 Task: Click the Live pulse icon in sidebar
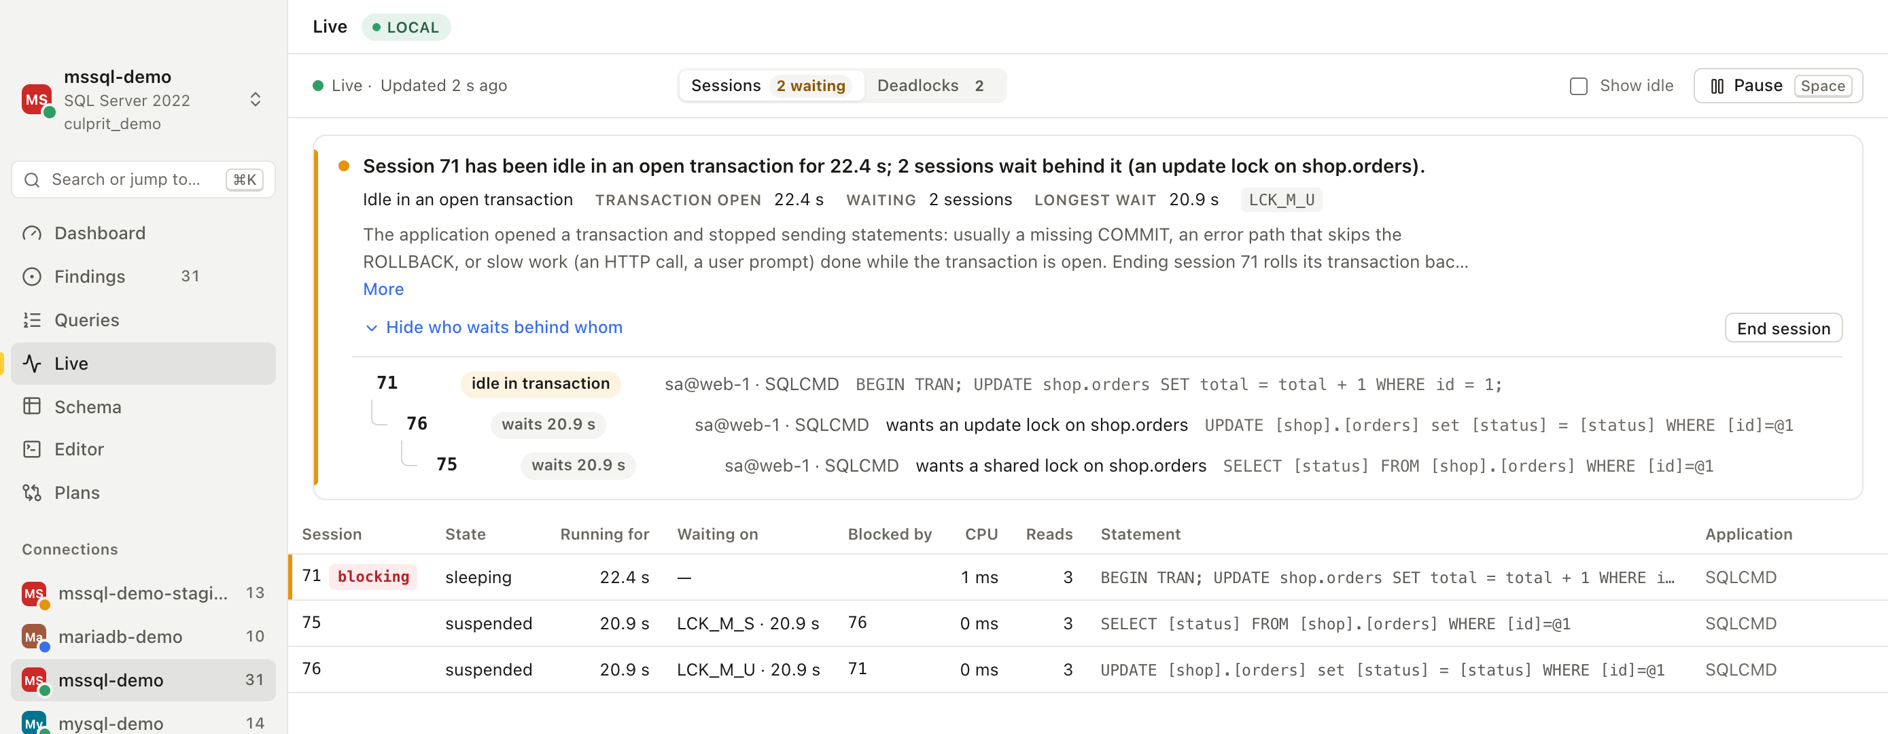(x=31, y=363)
